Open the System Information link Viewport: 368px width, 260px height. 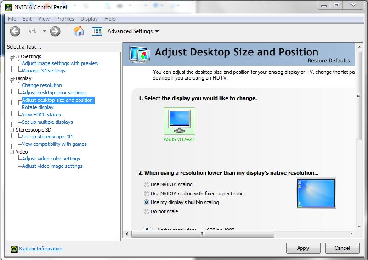click(40, 249)
